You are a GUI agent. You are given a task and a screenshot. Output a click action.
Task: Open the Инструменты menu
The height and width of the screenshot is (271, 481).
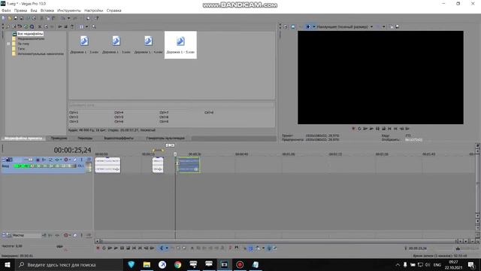point(69,11)
